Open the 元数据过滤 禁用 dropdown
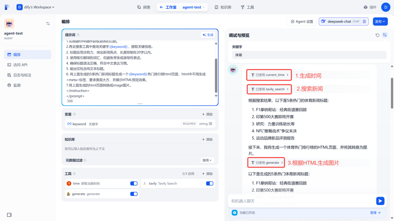394x221 pixels. [207, 160]
